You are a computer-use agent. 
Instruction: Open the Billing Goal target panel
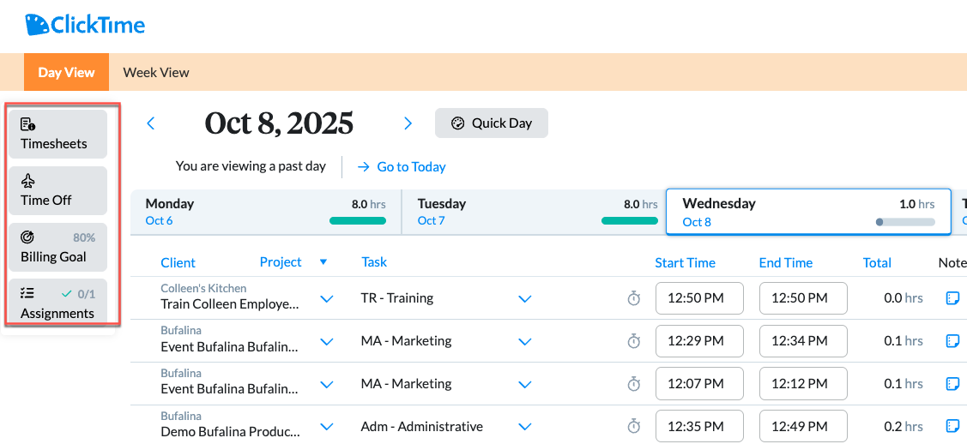click(57, 247)
